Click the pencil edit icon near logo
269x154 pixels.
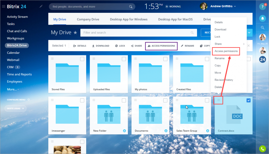click(41, 6)
